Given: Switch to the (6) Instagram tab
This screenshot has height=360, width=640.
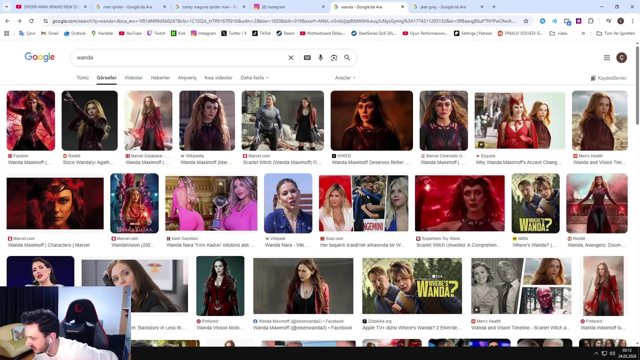Looking at the screenshot, I should [x=289, y=7].
